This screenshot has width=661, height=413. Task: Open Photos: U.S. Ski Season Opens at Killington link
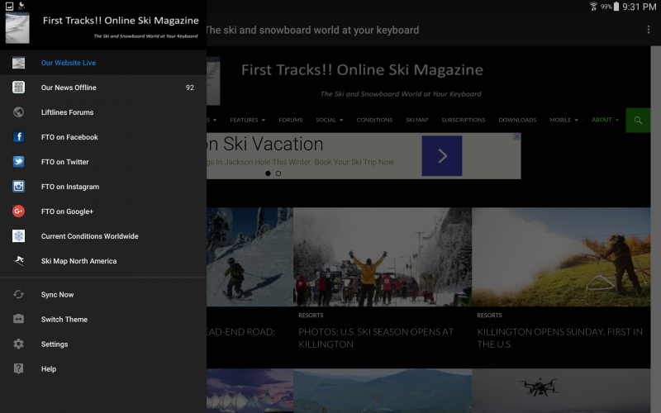click(376, 338)
